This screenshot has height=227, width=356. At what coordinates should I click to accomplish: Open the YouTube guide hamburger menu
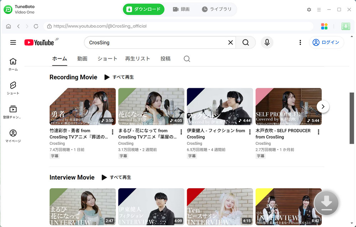pyautogui.click(x=13, y=42)
